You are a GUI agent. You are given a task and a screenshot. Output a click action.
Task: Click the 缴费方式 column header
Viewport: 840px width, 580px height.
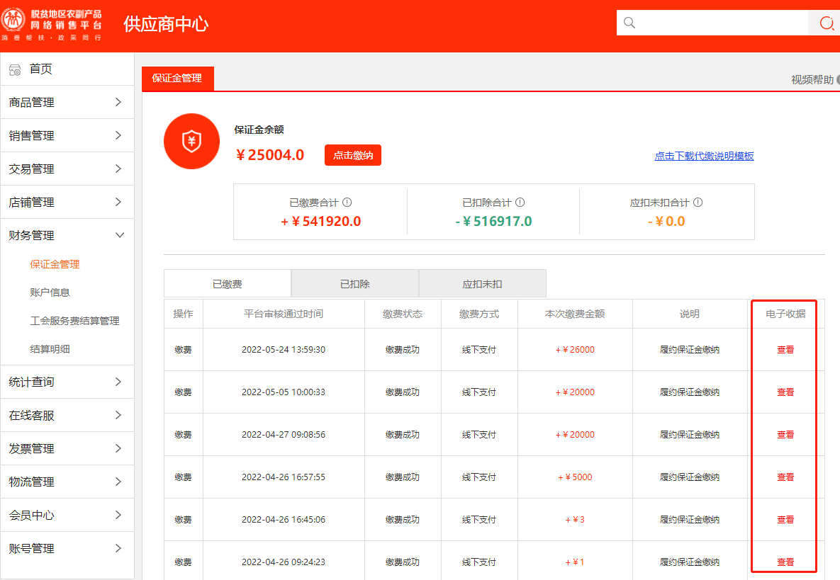479,314
